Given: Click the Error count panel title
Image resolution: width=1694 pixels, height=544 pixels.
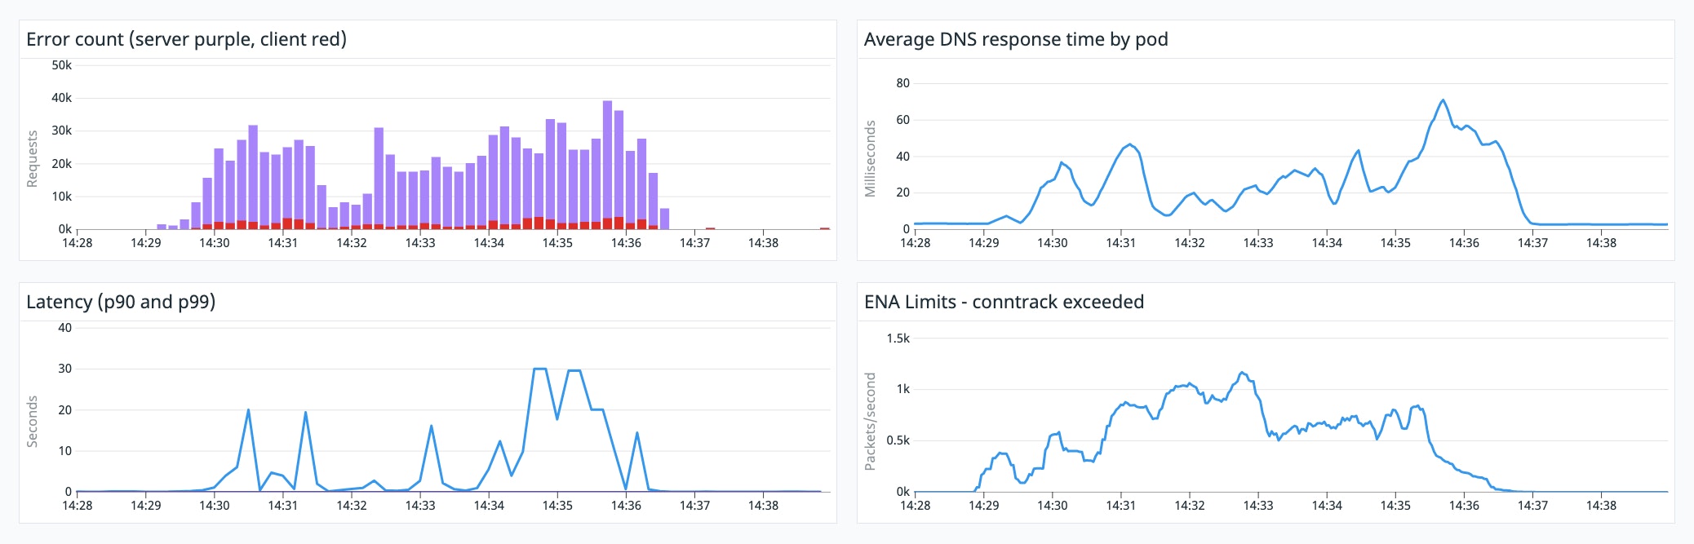Looking at the screenshot, I should tap(186, 39).
